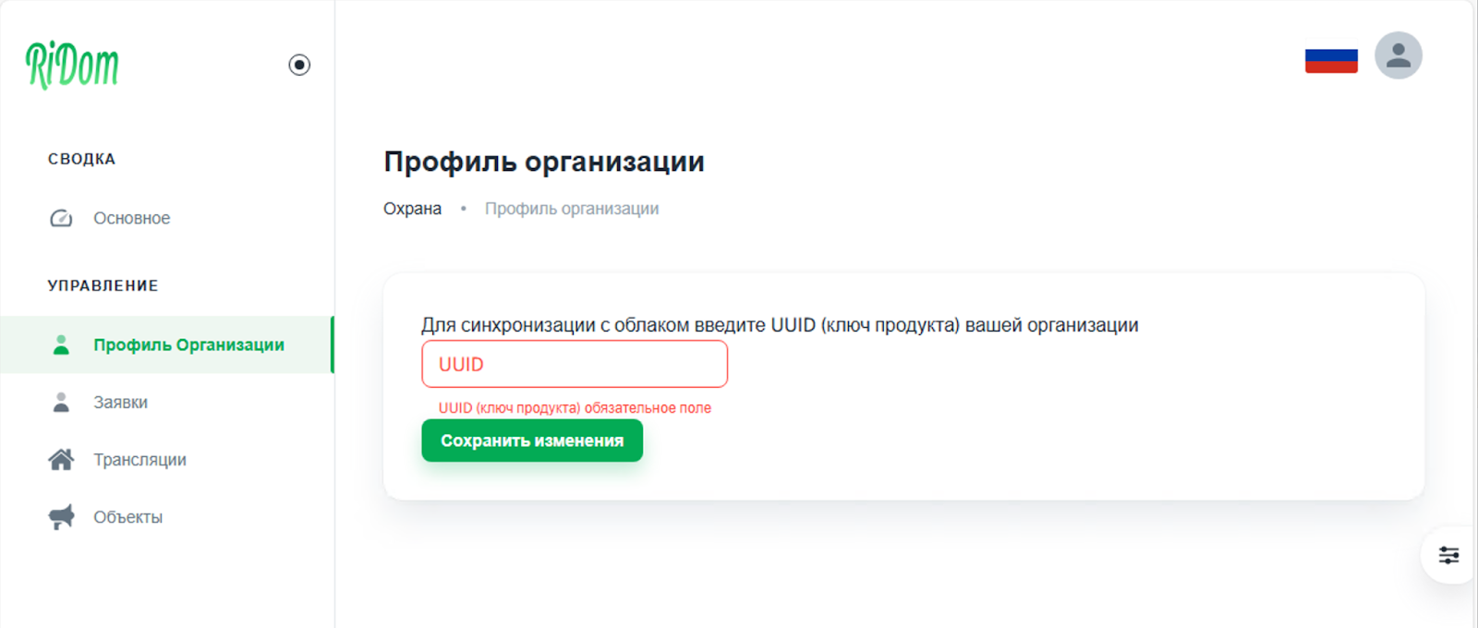Switch to the Основное overview page

click(131, 218)
